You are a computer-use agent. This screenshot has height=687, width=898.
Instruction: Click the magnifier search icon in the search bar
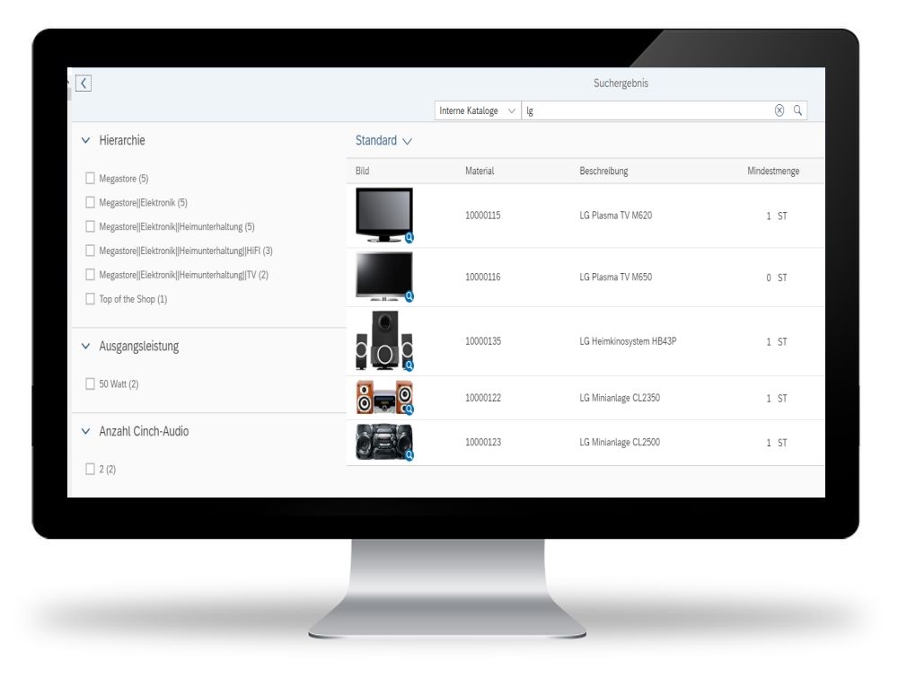coord(797,110)
